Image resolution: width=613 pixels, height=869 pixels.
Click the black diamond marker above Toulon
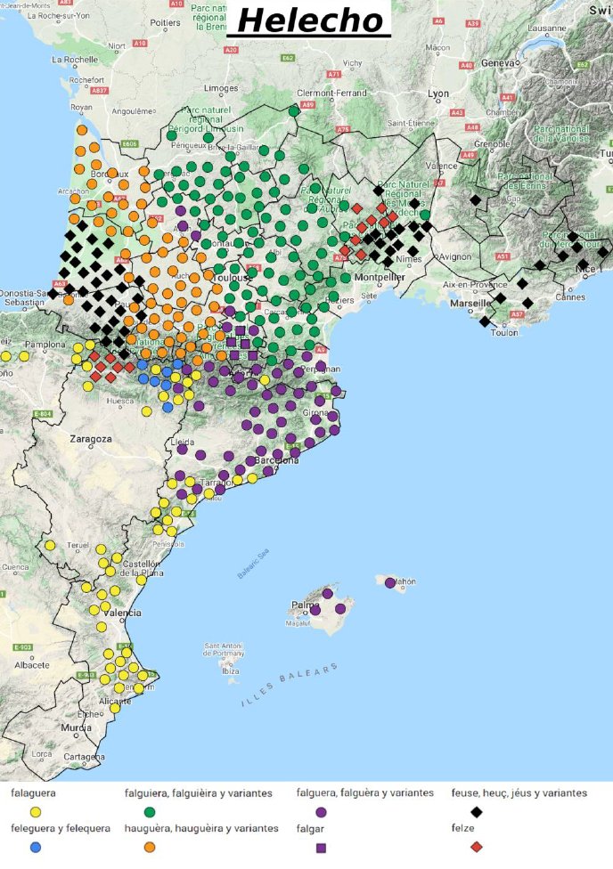pyautogui.click(x=485, y=321)
